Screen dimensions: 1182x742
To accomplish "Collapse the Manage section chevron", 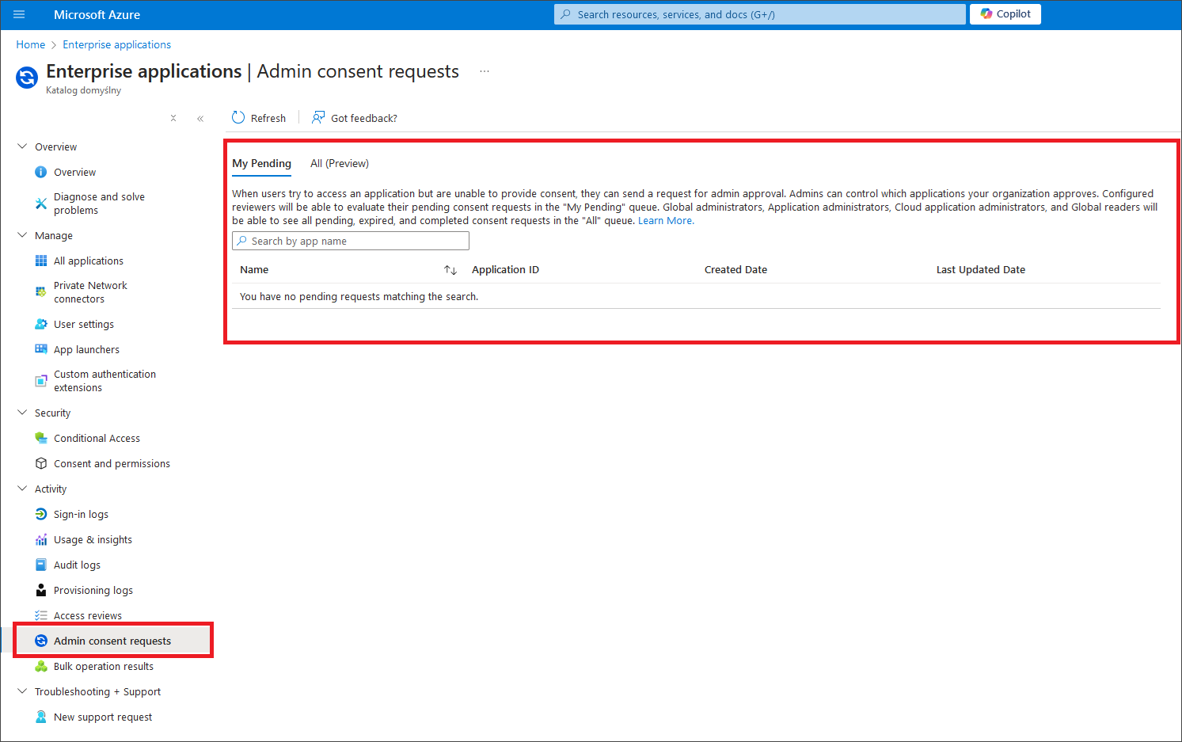I will coord(22,235).
